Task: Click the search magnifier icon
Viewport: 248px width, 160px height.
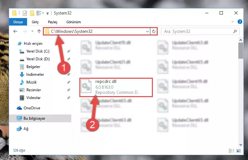Action: [x=235, y=31]
